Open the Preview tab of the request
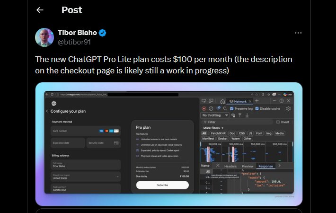 (x=248, y=166)
